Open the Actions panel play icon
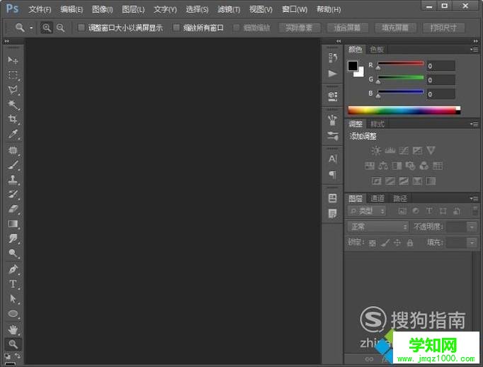 [332, 74]
